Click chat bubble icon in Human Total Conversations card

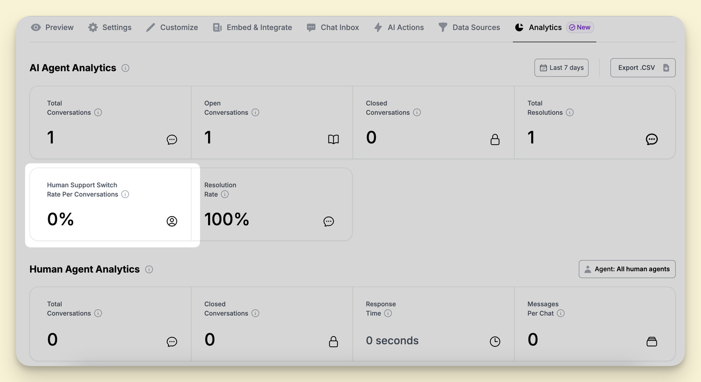coord(172,342)
